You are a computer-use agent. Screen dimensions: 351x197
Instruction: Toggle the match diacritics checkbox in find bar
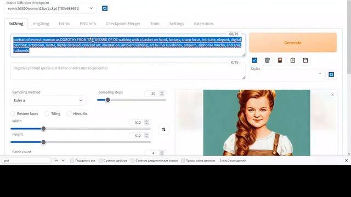coord(133,160)
